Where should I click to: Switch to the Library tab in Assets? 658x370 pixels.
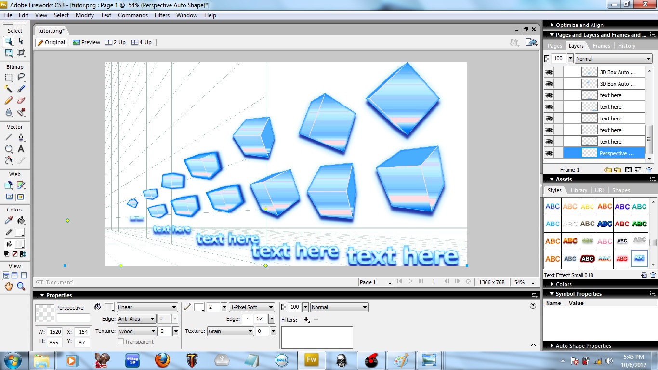(579, 190)
